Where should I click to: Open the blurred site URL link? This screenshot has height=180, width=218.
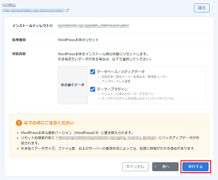[x=33, y=10]
